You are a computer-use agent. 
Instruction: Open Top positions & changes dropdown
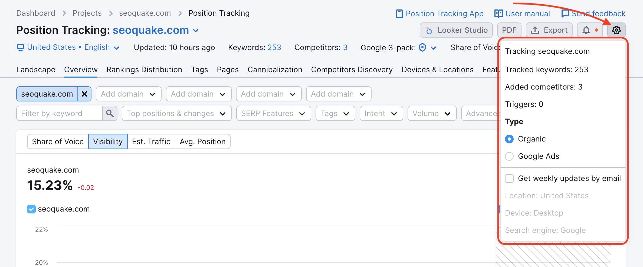coord(177,113)
